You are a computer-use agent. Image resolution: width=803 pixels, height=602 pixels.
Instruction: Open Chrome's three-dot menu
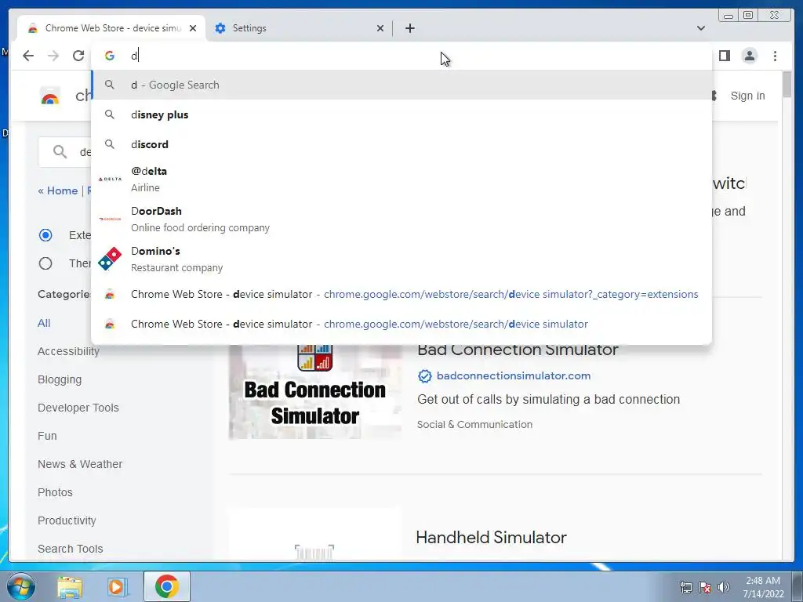coord(775,56)
